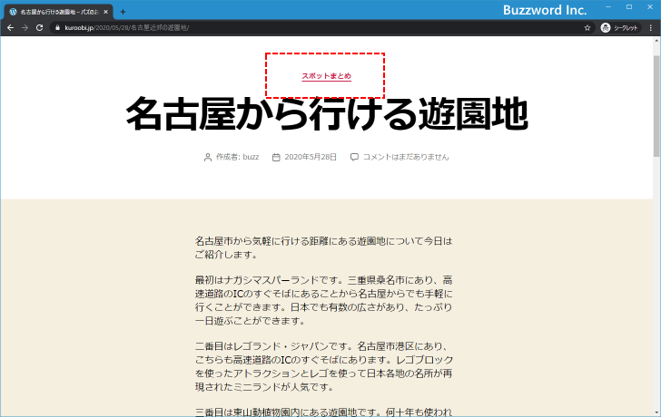The height and width of the screenshot is (417, 661).
Task: Select the 名古屋から行ける遊園地 browser tab
Action: point(59,12)
